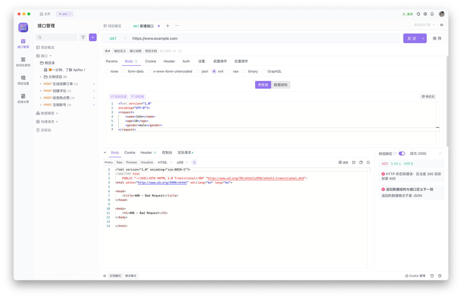Open the utf8 encoding dropdown

coord(182,162)
